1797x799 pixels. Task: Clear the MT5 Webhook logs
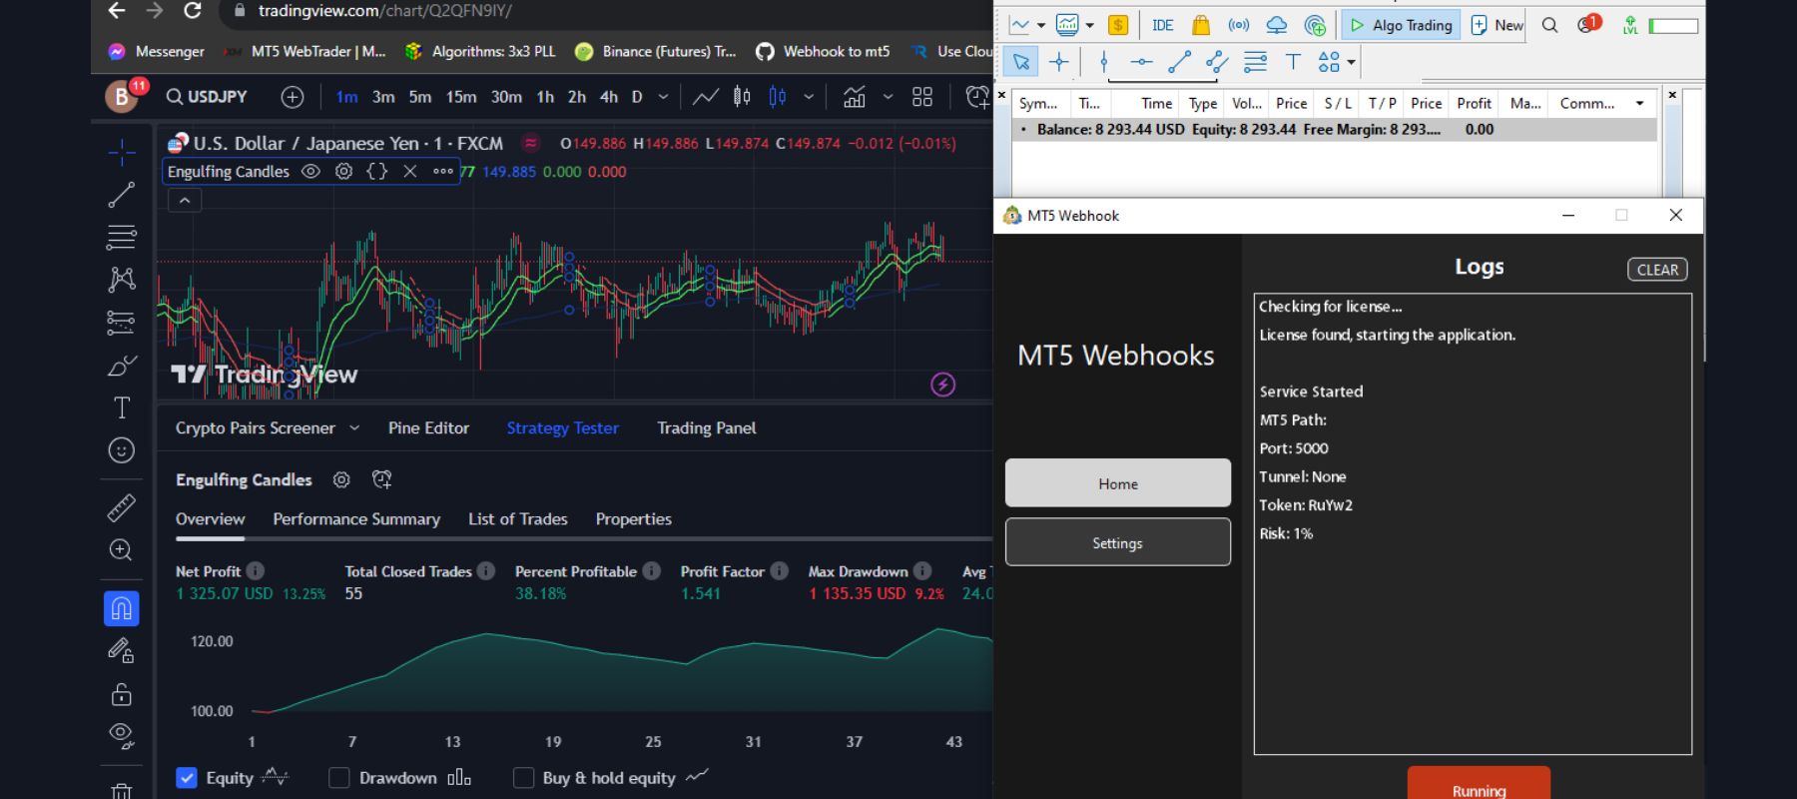pos(1657,270)
